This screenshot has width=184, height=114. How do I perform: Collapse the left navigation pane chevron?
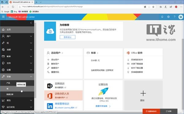(31, 23)
